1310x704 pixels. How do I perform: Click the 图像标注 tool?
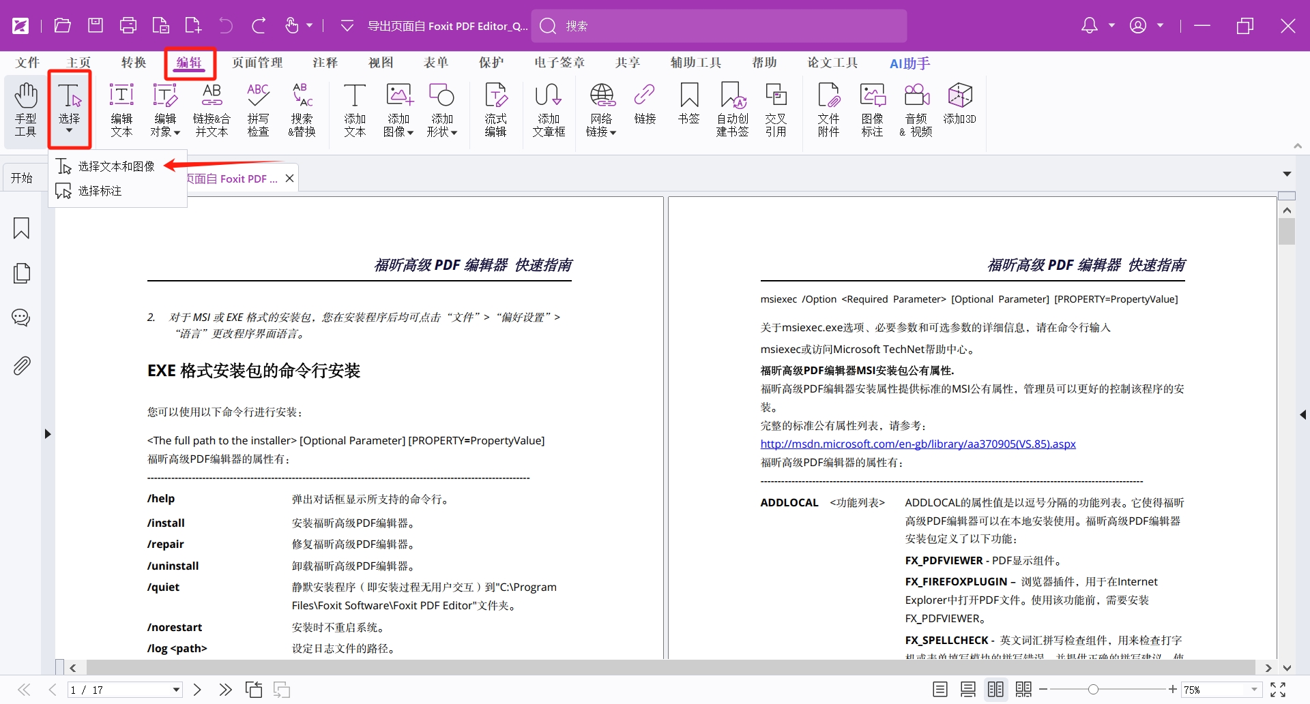pyautogui.click(x=872, y=110)
